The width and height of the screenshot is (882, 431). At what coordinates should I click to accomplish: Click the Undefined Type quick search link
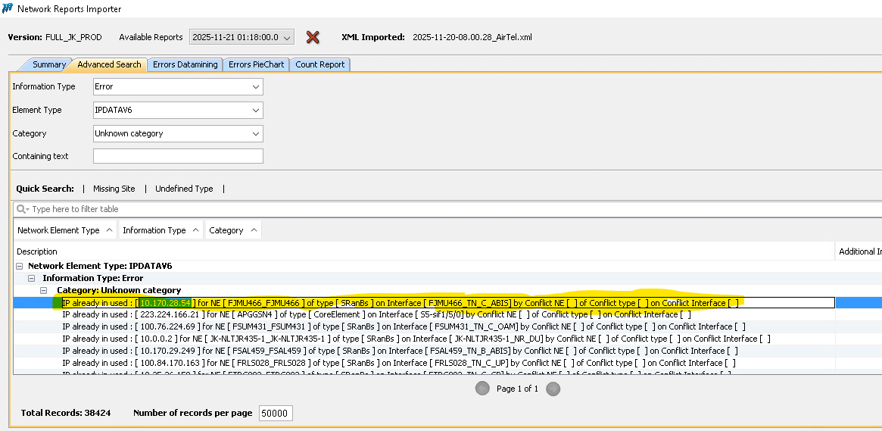click(x=184, y=189)
